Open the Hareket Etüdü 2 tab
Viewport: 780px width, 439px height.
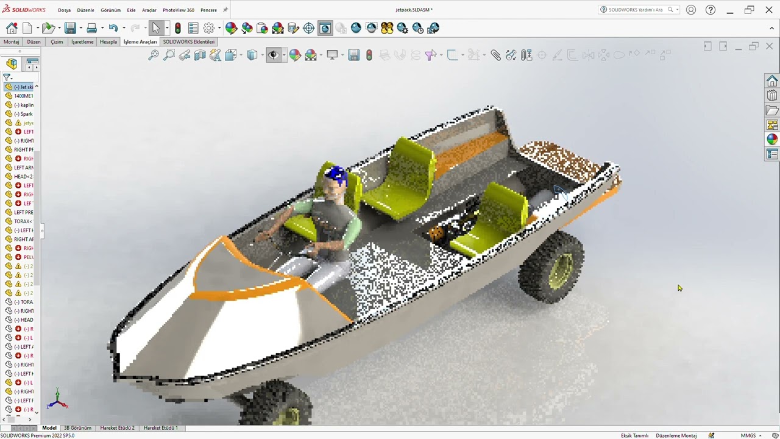(117, 428)
